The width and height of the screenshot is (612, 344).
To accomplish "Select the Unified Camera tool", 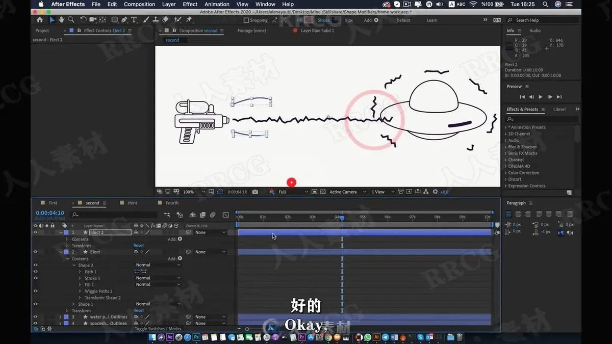I will 93,20.
